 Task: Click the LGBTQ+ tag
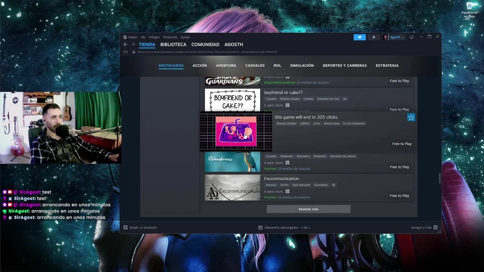tap(305, 124)
